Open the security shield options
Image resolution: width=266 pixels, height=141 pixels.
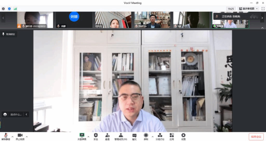pyautogui.click(x=96, y=136)
